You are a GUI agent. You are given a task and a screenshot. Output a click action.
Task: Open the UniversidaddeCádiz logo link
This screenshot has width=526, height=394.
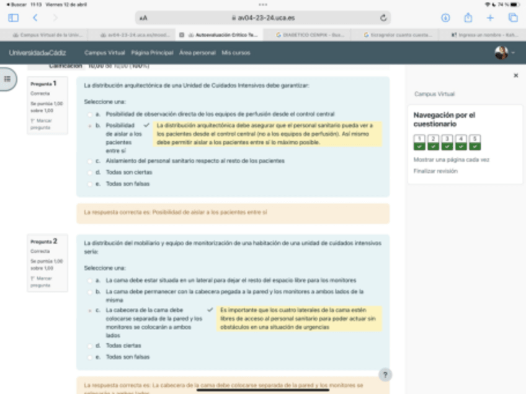38,53
